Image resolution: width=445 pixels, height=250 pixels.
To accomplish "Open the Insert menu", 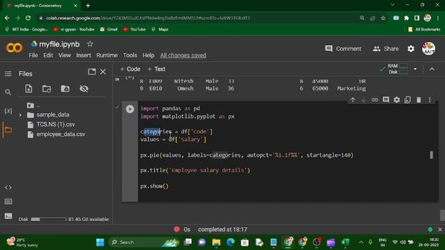I will pos(83,56).
